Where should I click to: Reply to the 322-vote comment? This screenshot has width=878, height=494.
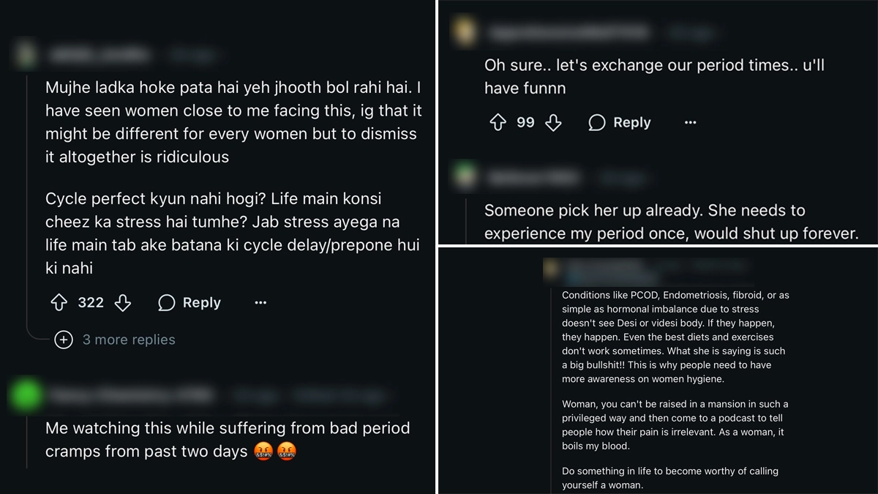point(190,302)
